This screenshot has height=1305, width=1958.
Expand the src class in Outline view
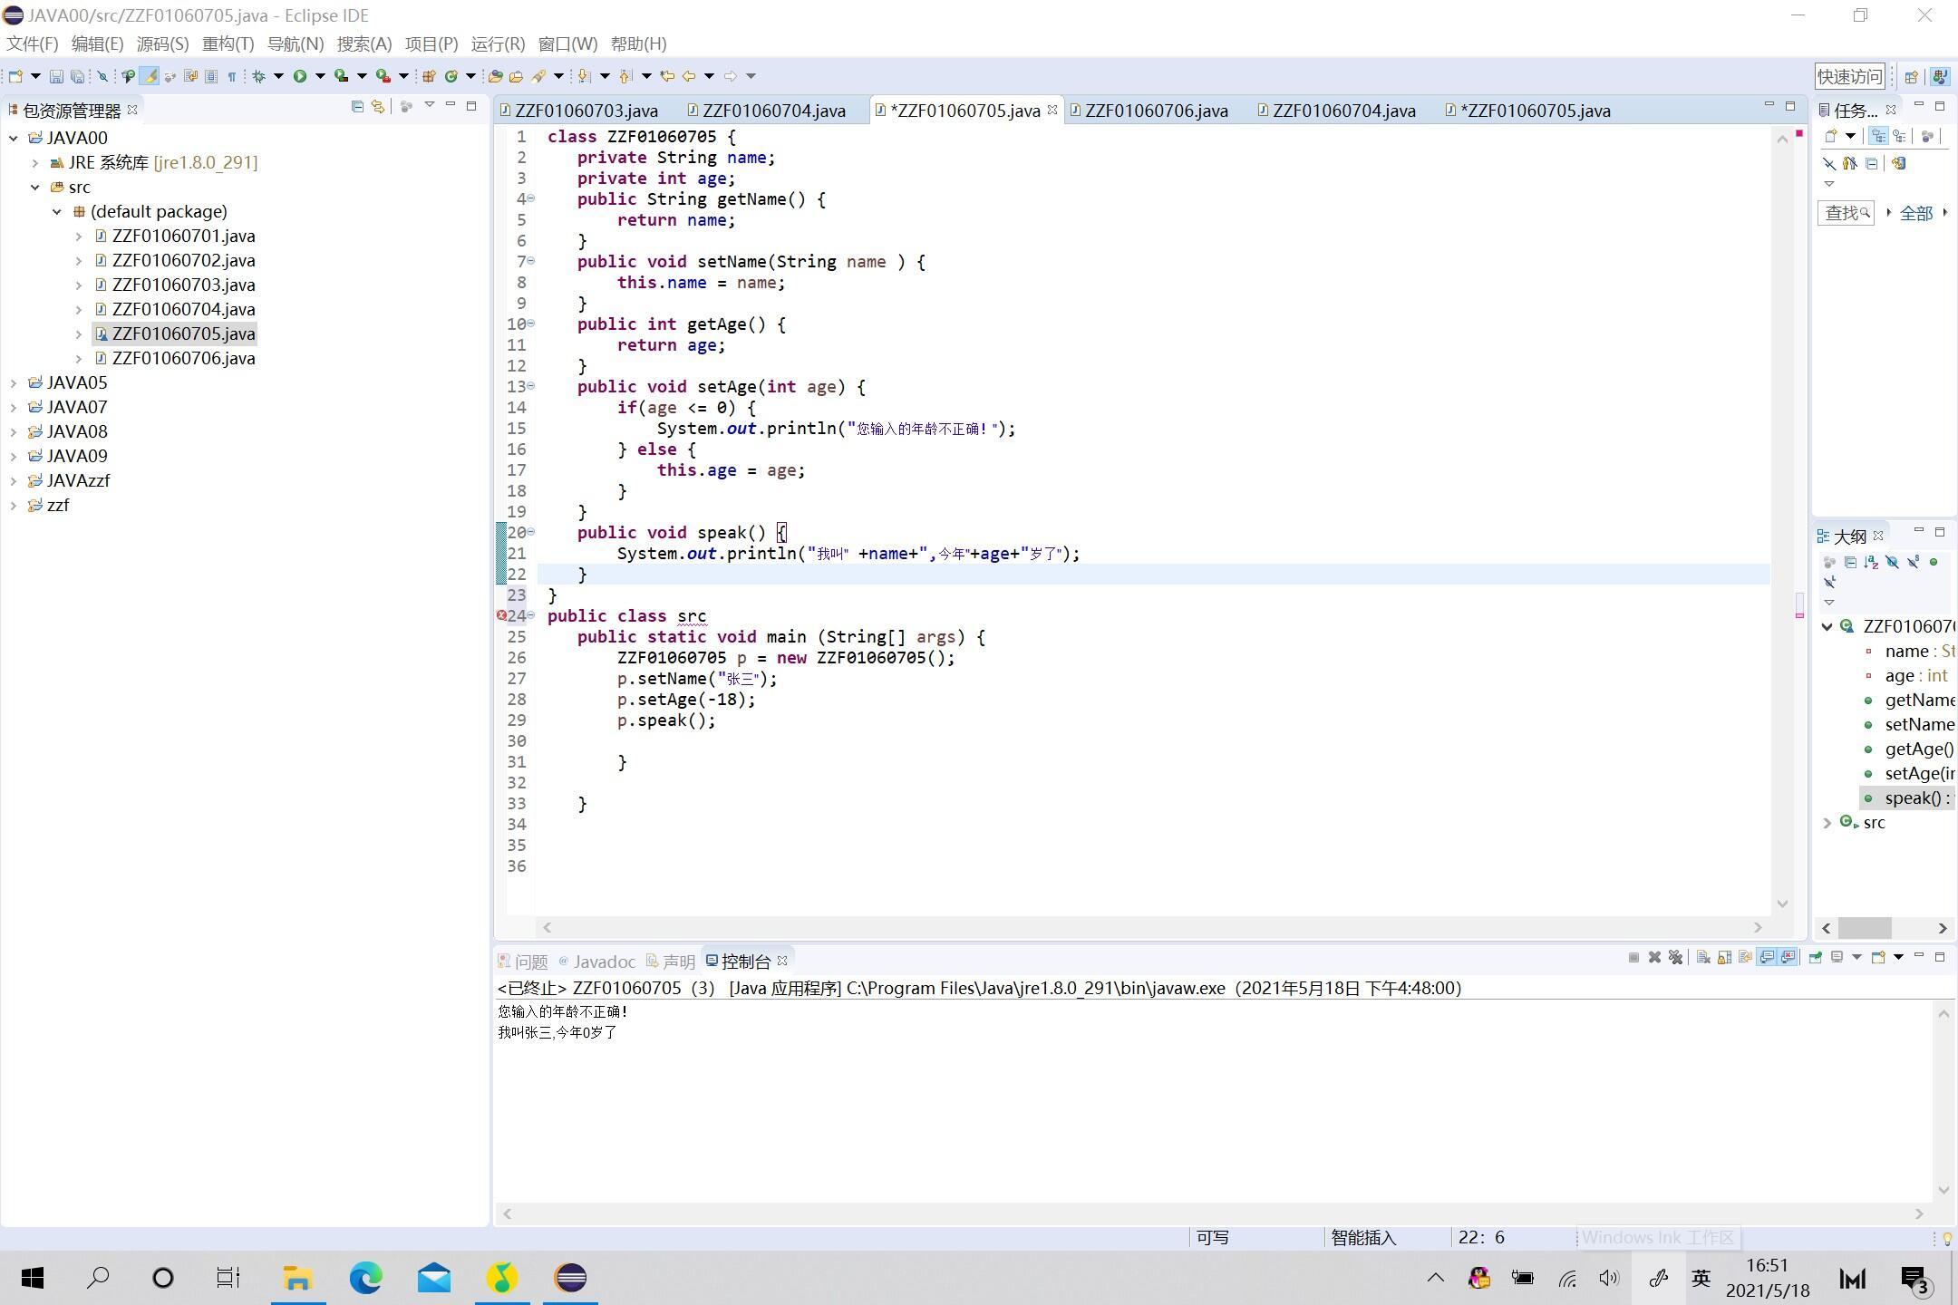[1827, 822]
